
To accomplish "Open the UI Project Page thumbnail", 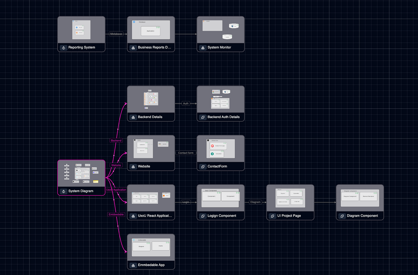I will [x=290, y=198].
